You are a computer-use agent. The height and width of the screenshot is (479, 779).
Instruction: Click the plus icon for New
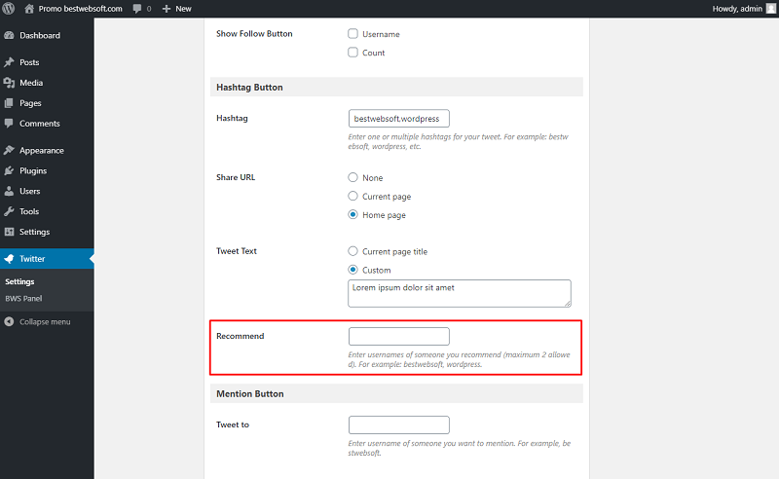click(x=167, y=9)
